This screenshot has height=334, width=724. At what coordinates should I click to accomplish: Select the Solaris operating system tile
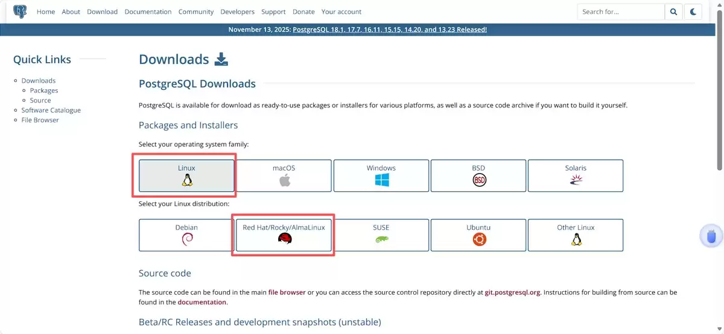(x=576, y=175)
